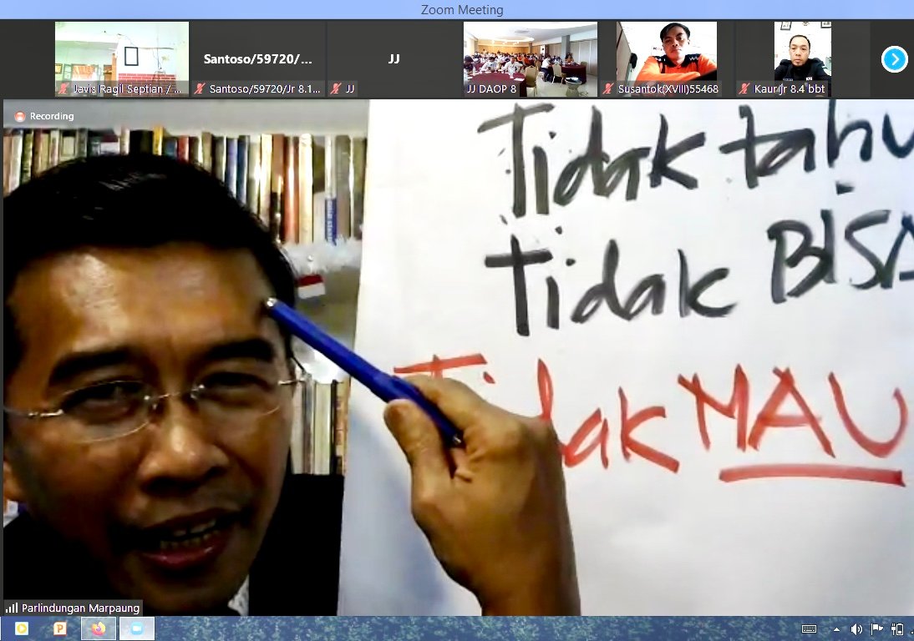This screenshot has height=641, width=914.
Task: Click muted mic icon on JJ tile
Action: click(x=336, y=88)
